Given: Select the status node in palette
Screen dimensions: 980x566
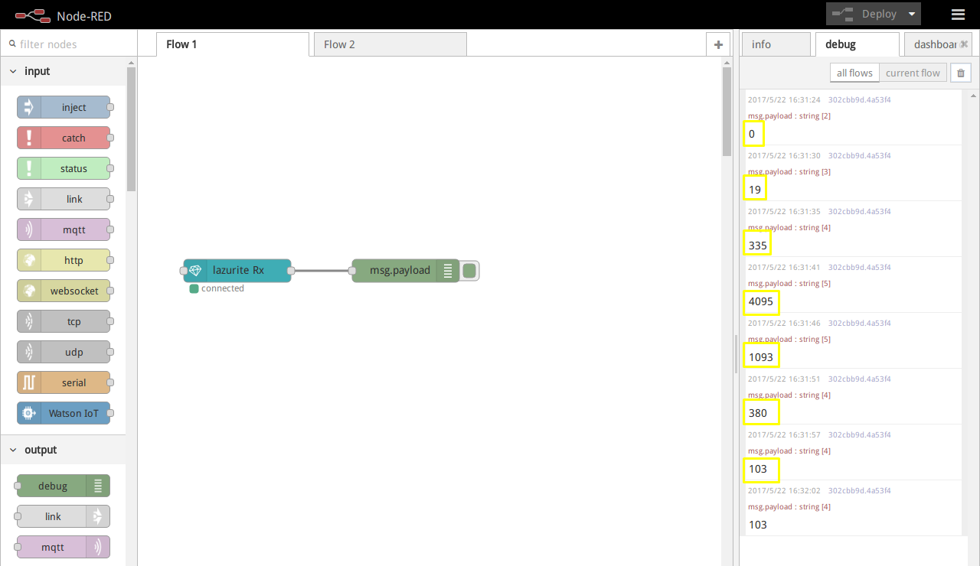Looking at the screenshot, I should [64, 168].
